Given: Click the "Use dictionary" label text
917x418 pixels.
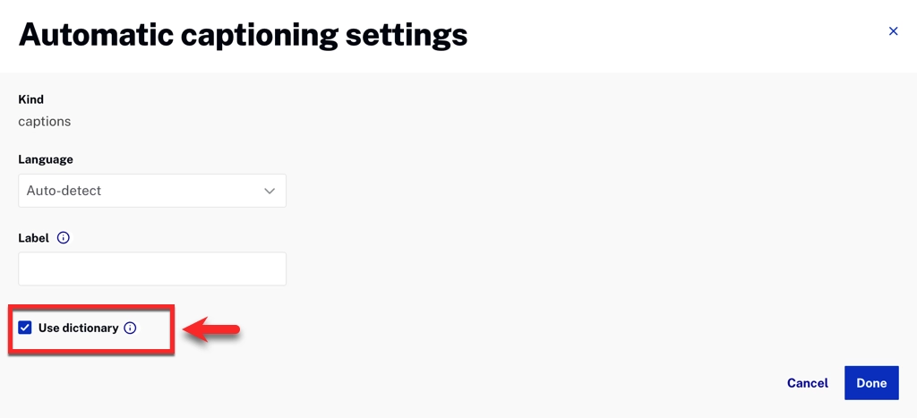Looking at the screenshot, I should click(x=78, y=328).
